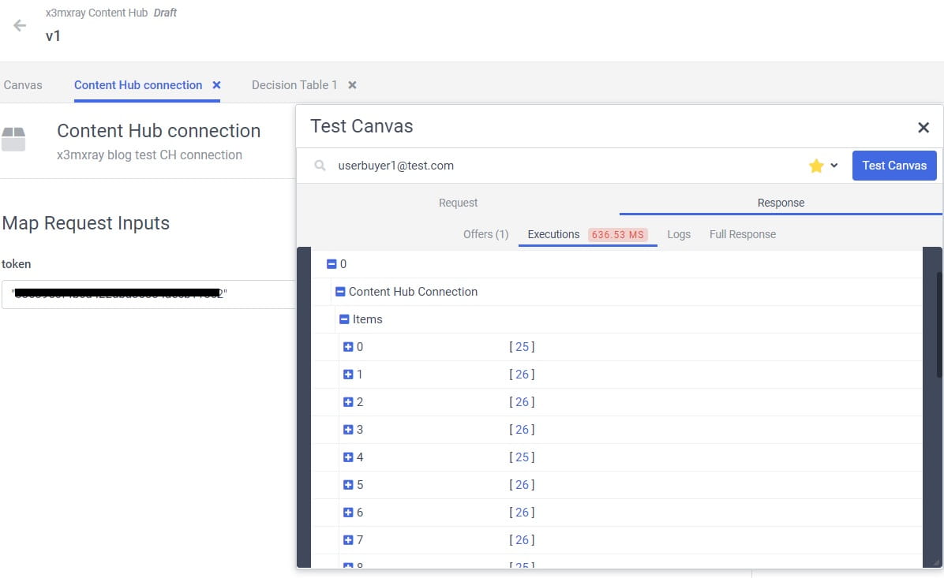Click the Map Request Inputs heading
The image size is (944, 578).
coord(86,223)
